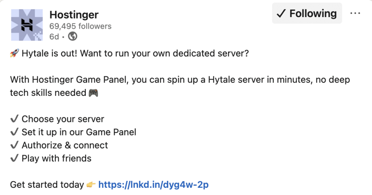Click the 6d post timestamp
The image size is (372, 195).
tap(54, 37)
